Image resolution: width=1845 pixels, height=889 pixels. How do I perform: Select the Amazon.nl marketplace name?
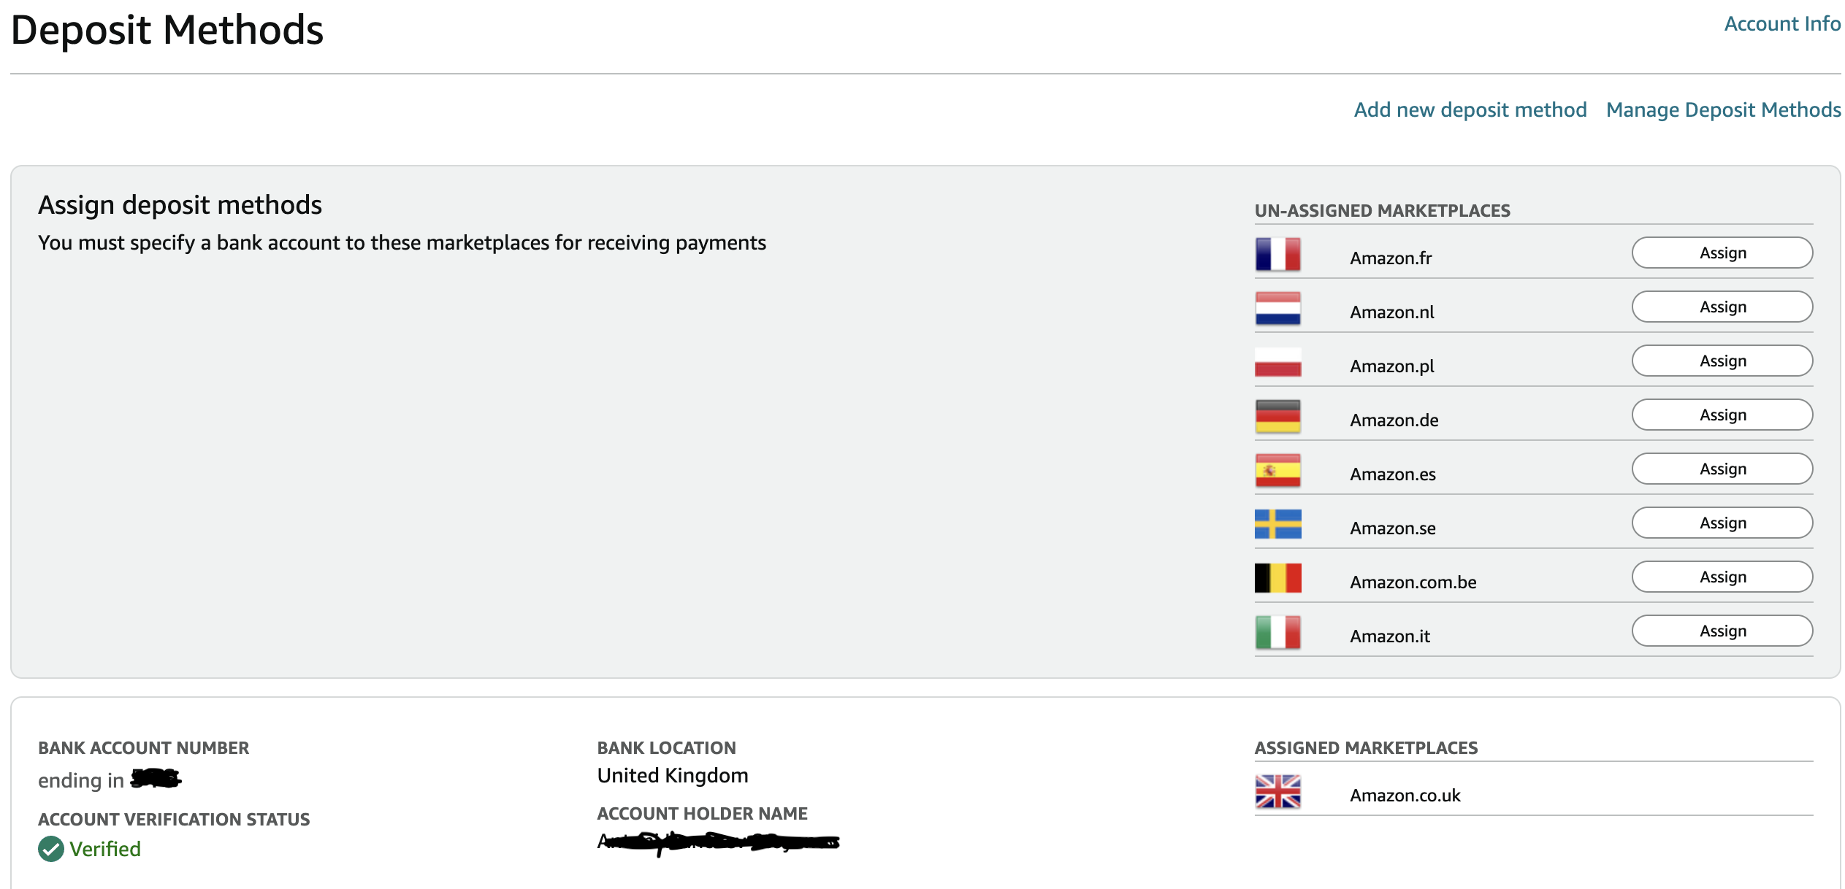tap(1392, 312)
